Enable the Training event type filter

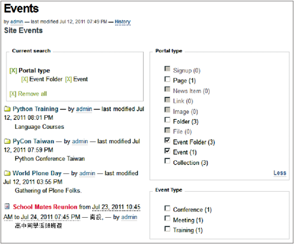pyautogui.click(x=167, y=228)
